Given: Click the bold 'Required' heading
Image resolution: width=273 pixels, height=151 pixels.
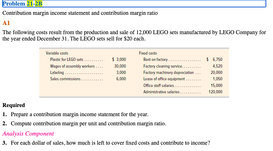Looking at the screenshot, I should click(x=13, y=105).
